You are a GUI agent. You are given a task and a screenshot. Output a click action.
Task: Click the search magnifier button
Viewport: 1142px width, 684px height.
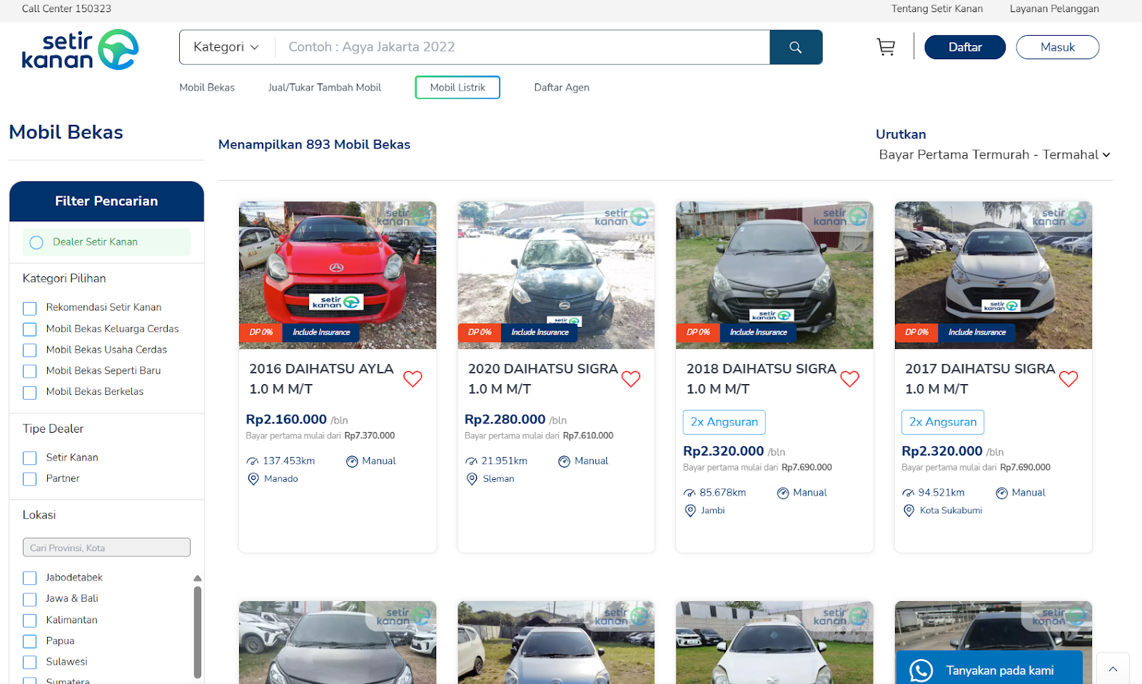[796, 47]
